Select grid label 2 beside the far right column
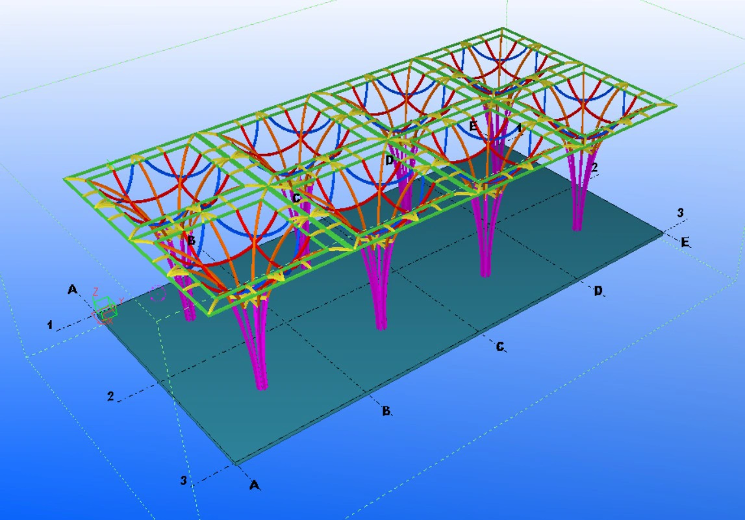This screenshot has height=520, width=745. [x=594, y=167]
